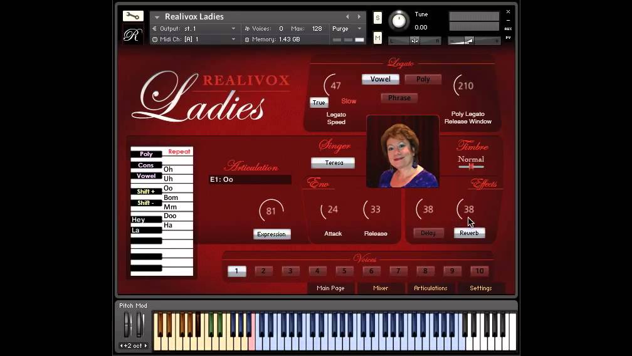Screen dimensions: 632x356
Task: Click the Voices count icon
Action: [x=247, y=29]
